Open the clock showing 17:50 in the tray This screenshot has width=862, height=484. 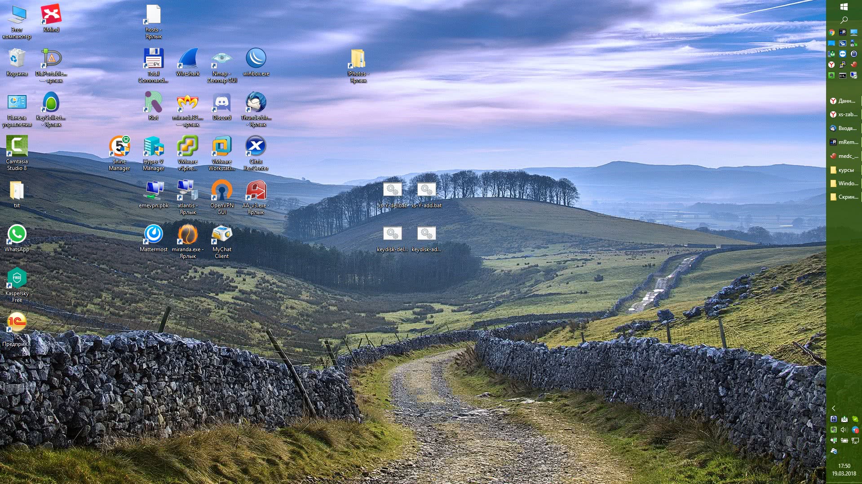[x=844, y=470]
